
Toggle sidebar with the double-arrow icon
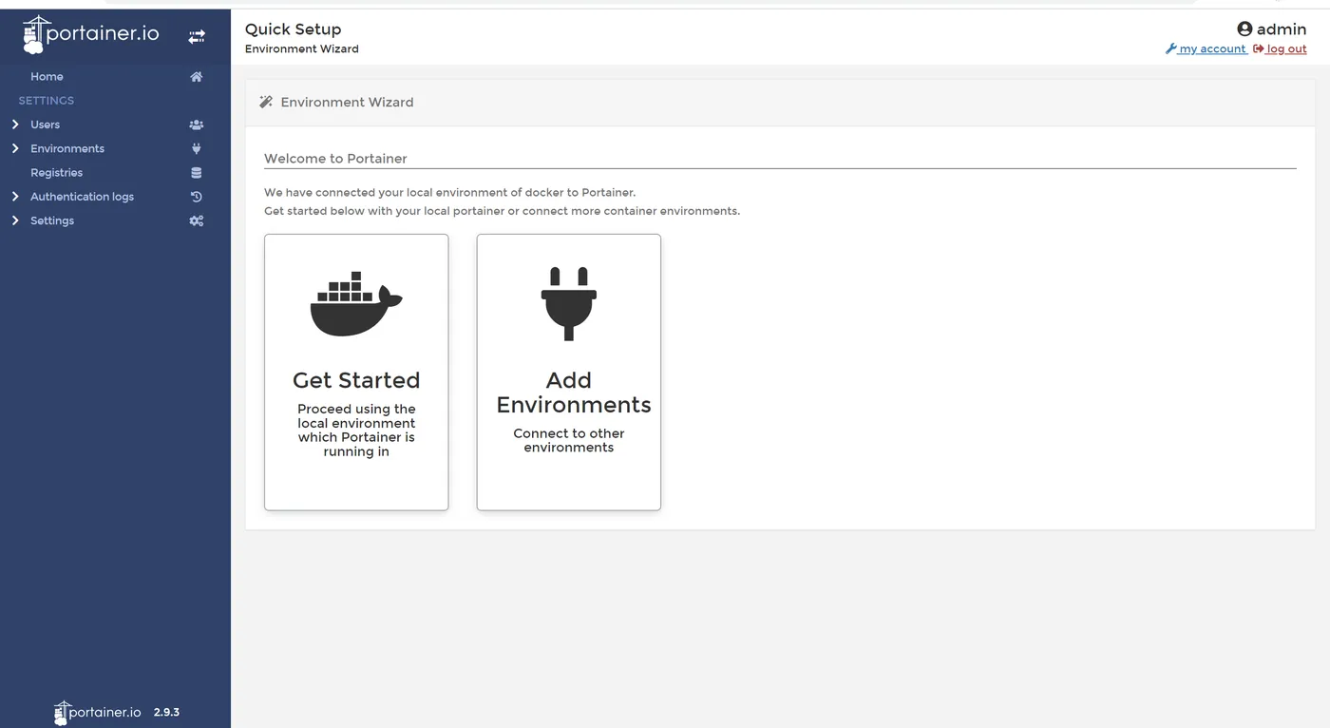[197, 37]
